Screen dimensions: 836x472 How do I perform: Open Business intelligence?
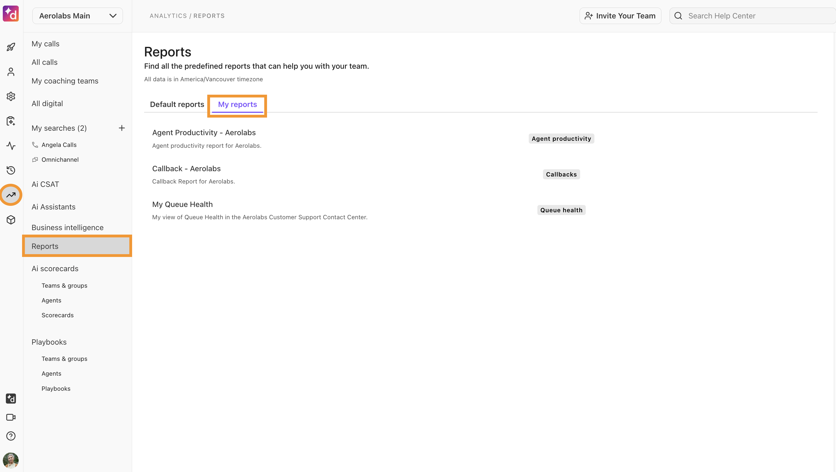click(x=68, y=228)
